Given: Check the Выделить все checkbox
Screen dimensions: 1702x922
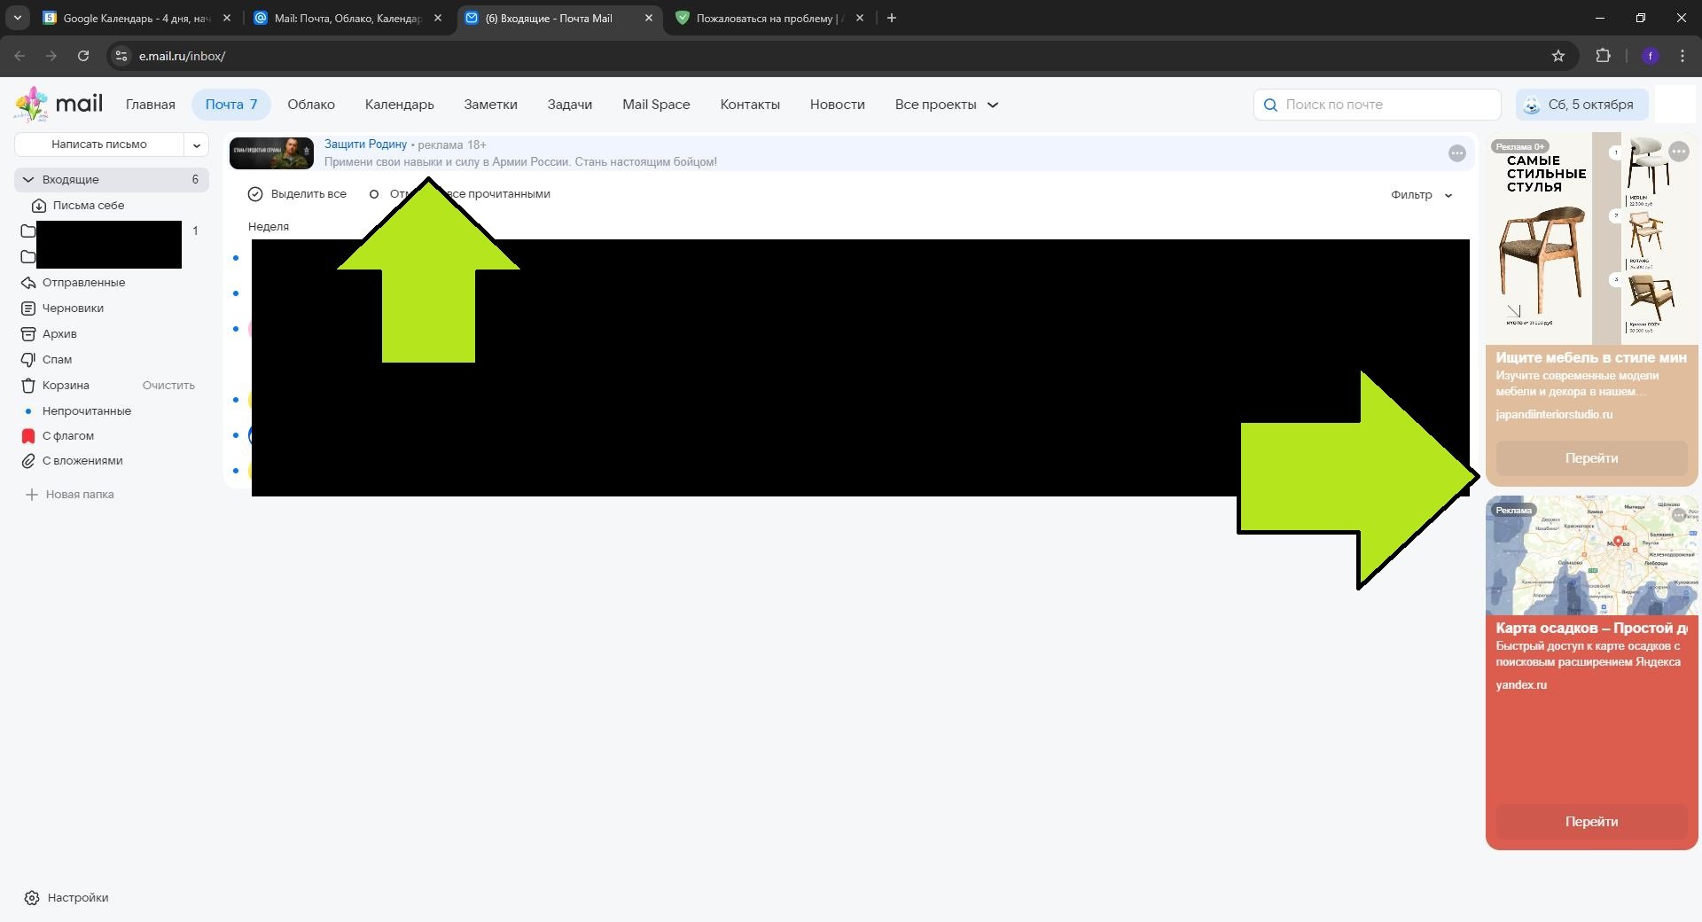Looking at the screenshot, I should (255, 194).
